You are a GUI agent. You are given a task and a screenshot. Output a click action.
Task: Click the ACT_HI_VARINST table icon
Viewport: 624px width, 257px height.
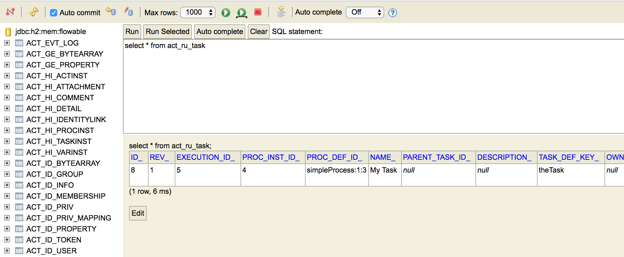pos(19,152)
